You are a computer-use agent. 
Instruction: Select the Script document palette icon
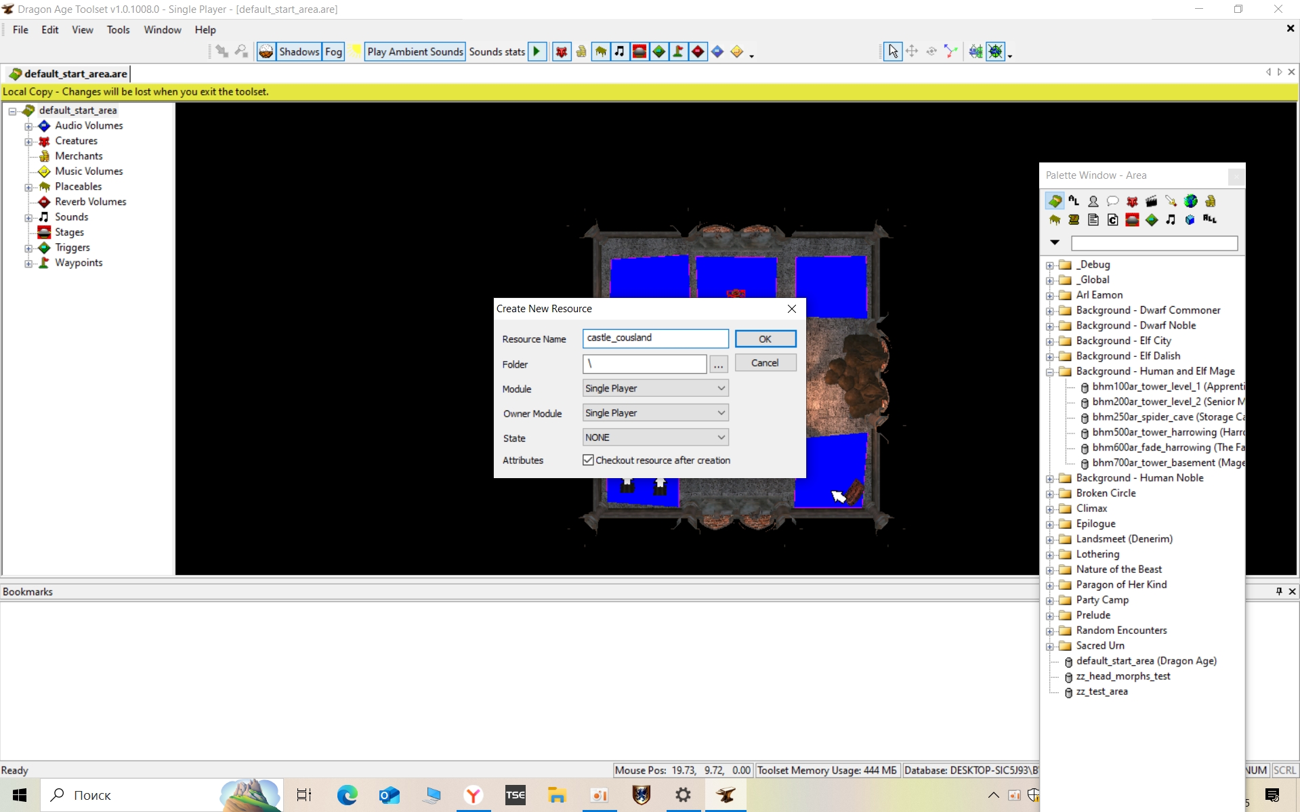(x=1093, y=219)
